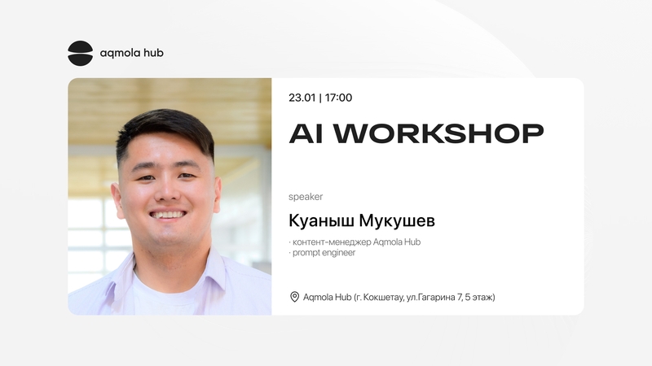Click the speaker photo thumbnail
652x366 pixels.
click(x=170, y=196)
